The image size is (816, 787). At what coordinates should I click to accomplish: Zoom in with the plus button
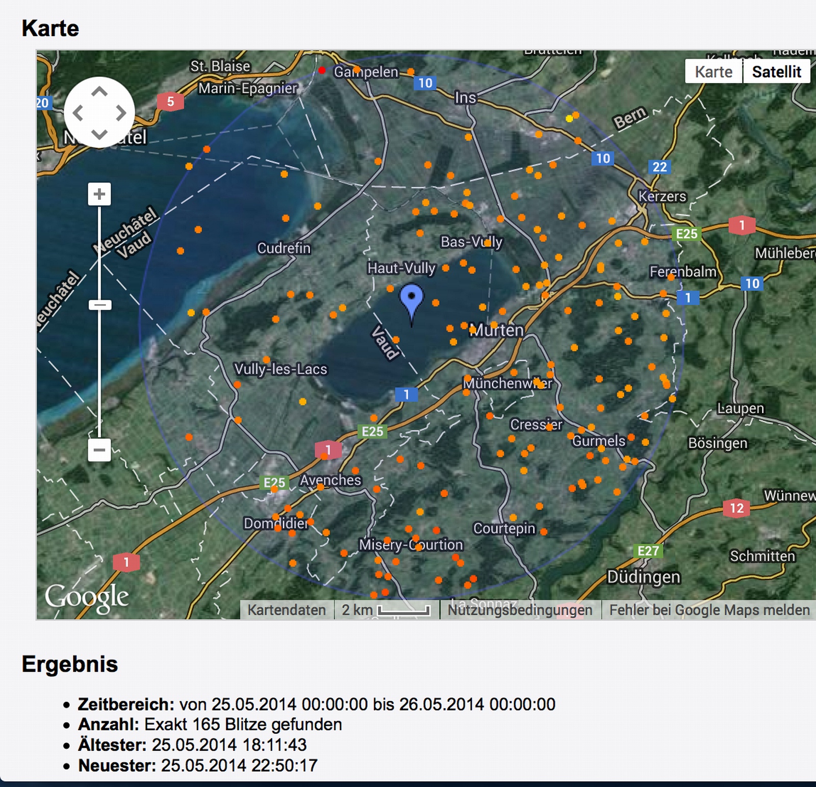(x=99, y=194)
